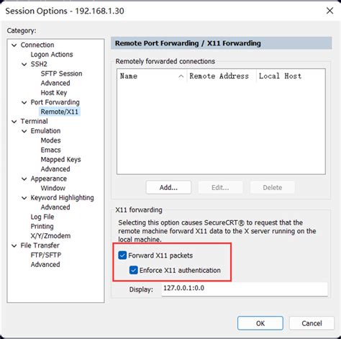Click the Add... button
This screenshot has width=341, height=339.
168,187
